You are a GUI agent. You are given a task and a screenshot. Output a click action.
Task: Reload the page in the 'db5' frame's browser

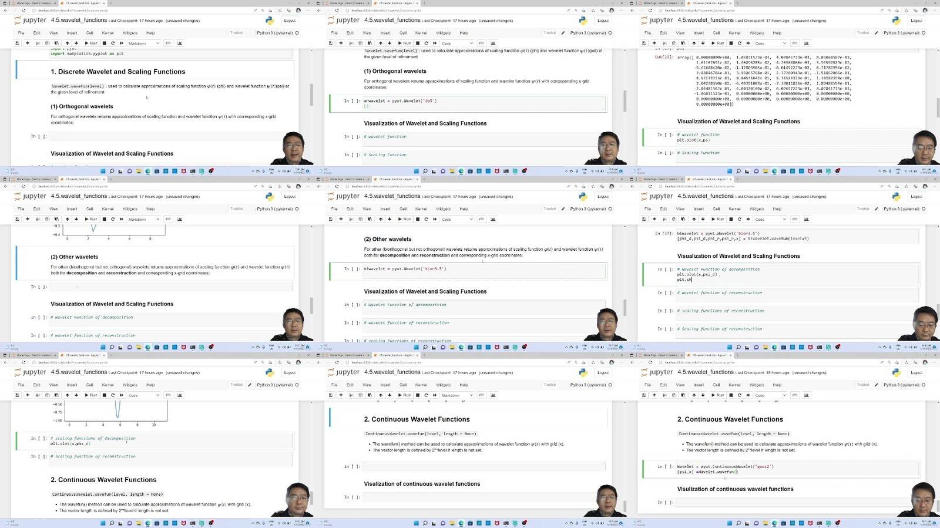(337, 10)
